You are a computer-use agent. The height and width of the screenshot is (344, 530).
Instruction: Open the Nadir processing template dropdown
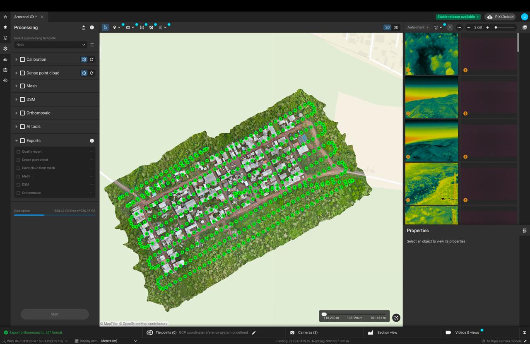point(50,45)
